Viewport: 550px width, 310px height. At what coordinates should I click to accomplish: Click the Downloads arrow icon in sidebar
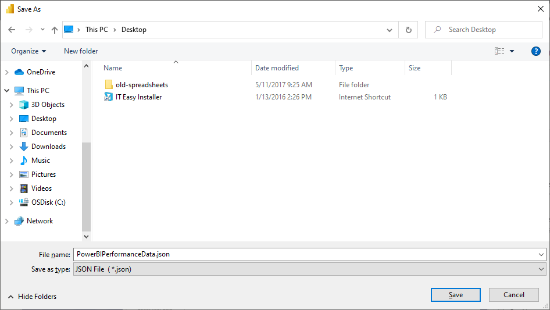point(23,147)
